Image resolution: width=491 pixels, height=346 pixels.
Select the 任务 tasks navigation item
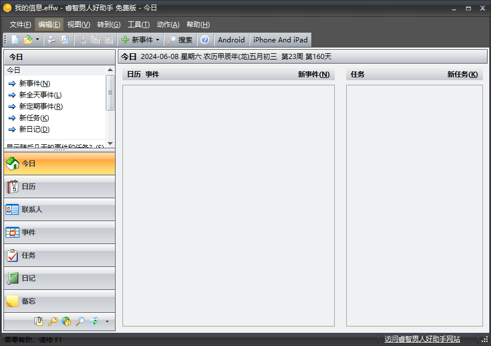(x=60, y=255)
